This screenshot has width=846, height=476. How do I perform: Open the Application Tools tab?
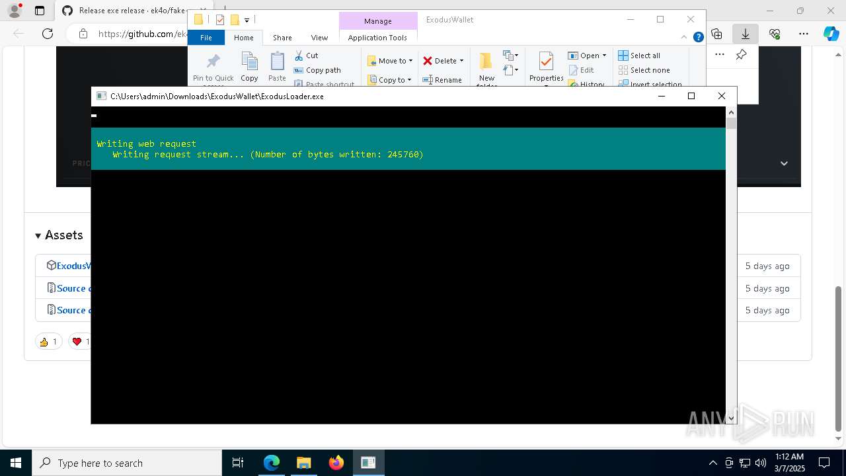coord(377,38)
